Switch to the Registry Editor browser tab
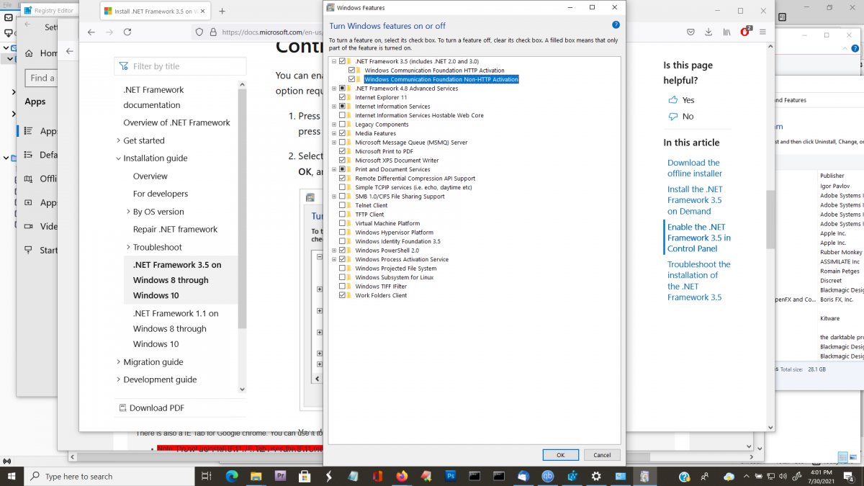 [x=54, y=11]
